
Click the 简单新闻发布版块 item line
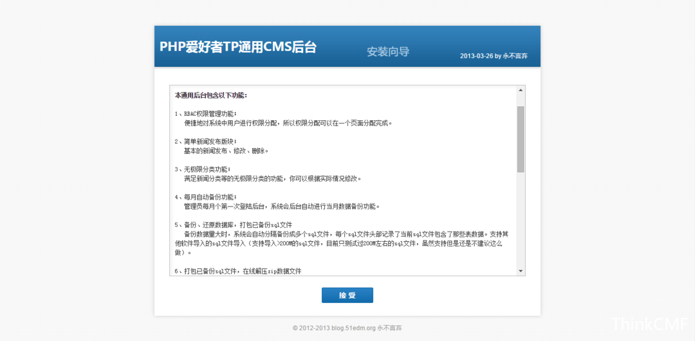tap(206, 141)
